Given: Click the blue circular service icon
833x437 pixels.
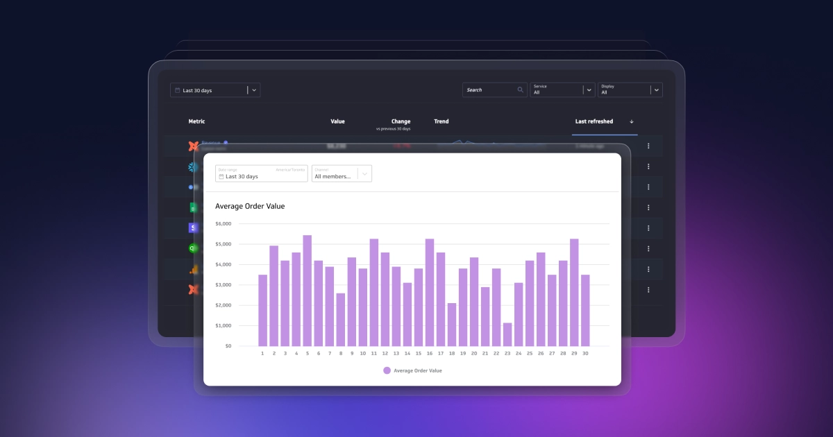Looking at the screenshot, I should point(190,187).
